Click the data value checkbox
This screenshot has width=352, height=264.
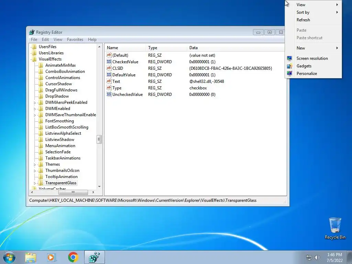pos(198,88)
